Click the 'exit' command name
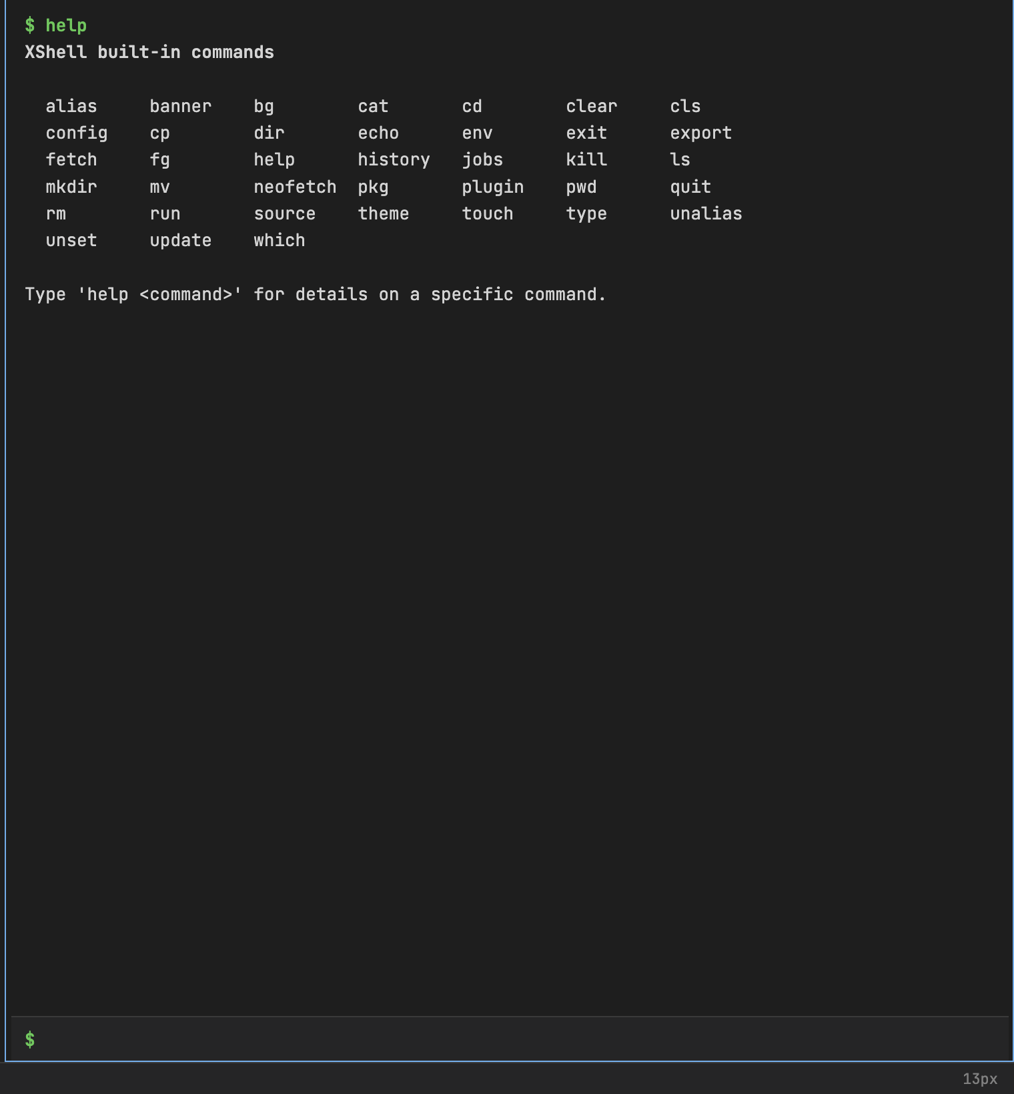 point(586,133)
